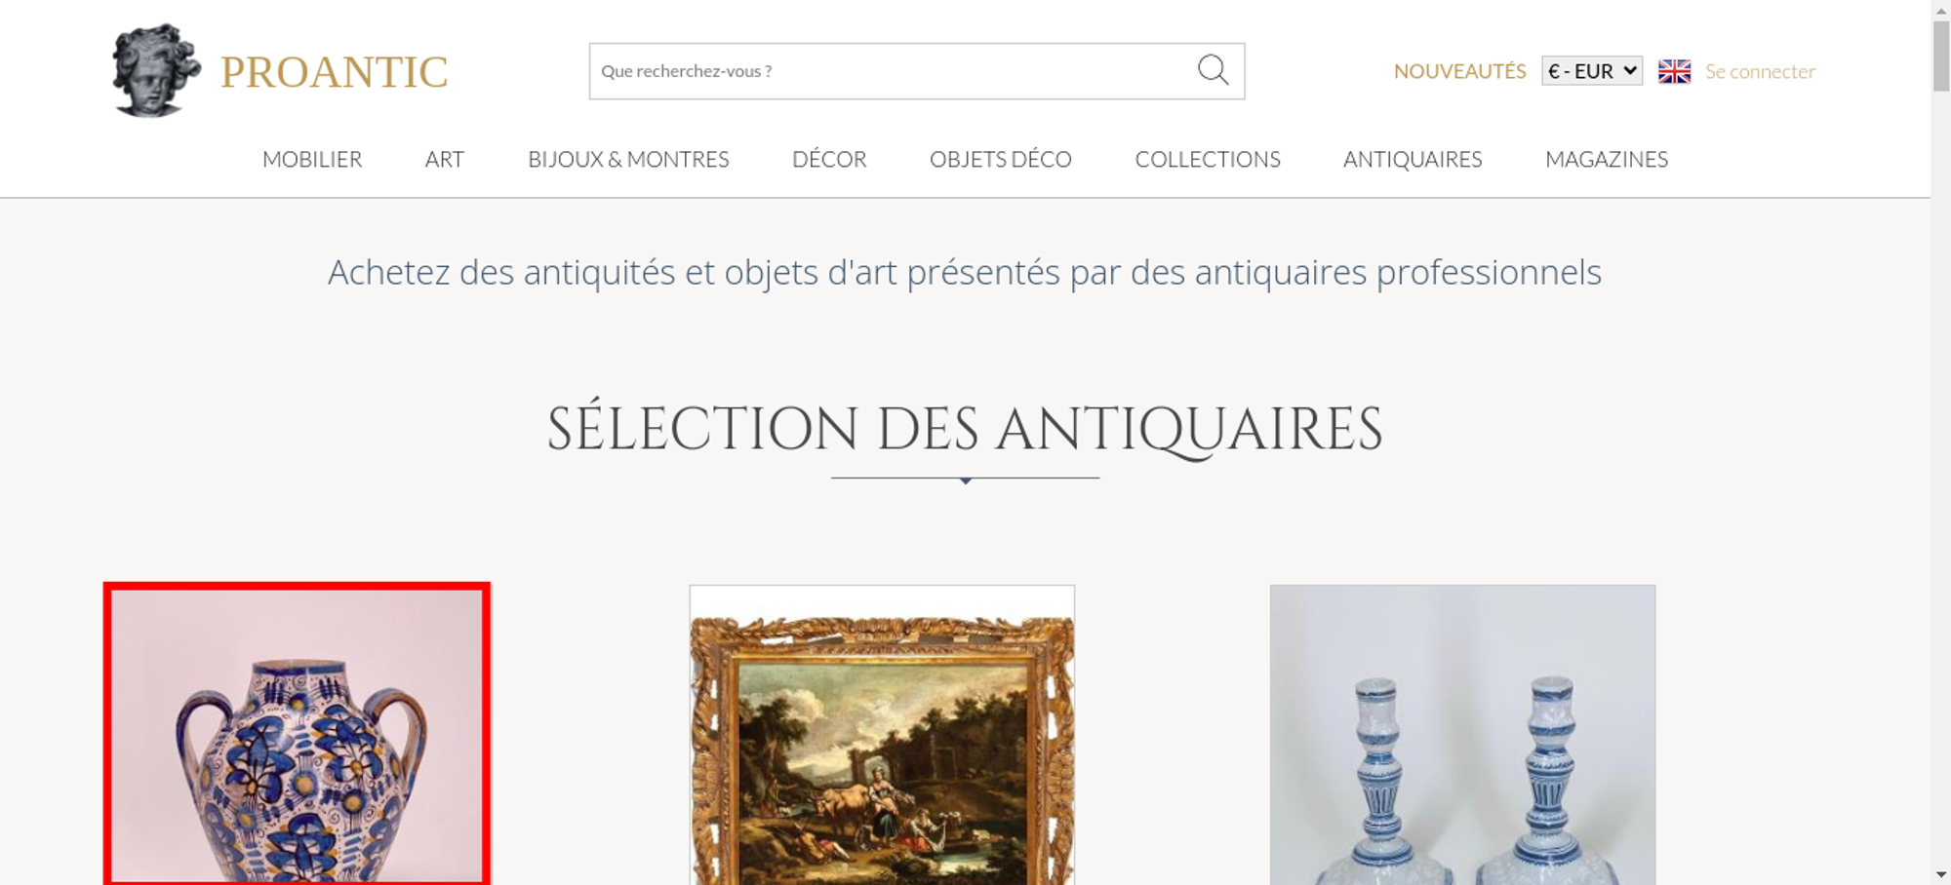Open the MOBILIER menu
Viewport: 1951px width, 885px height.
coord(312,160)
